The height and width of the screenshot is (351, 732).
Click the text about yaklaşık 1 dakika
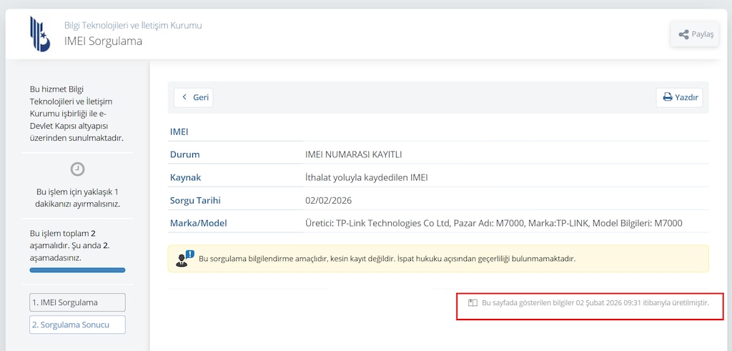pyautogui.click(x=77, y=198)
